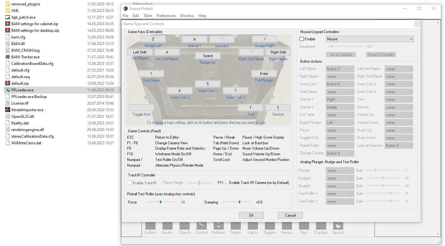Toggle the Enable TrackIR checkbox
Viewport: 445px width, 246px height.
coord(130,183)
